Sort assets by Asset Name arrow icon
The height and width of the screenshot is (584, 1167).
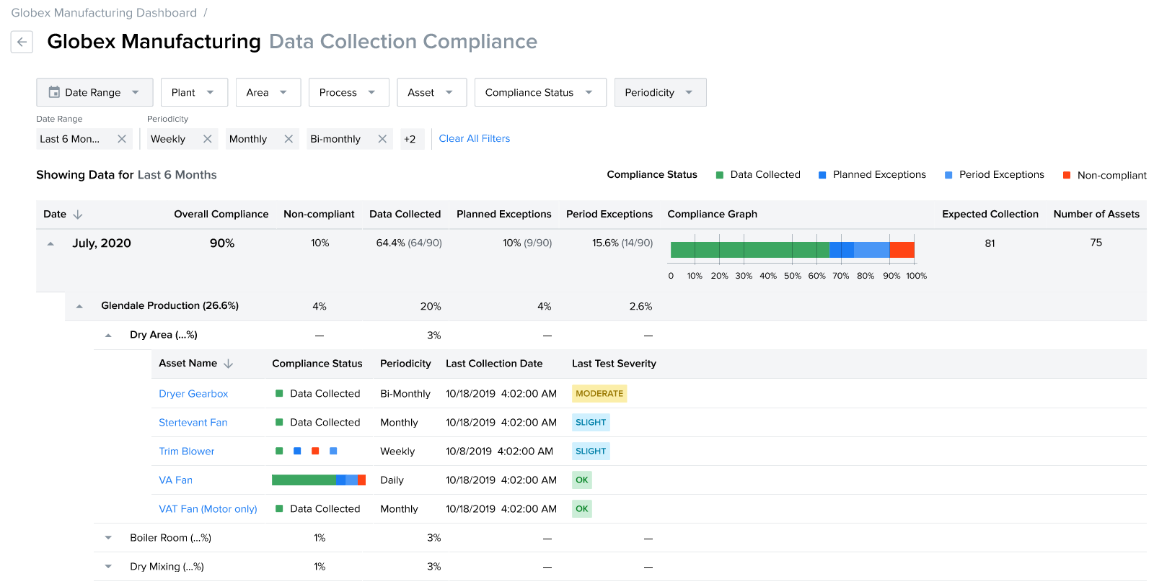click(x=228, y=364)
